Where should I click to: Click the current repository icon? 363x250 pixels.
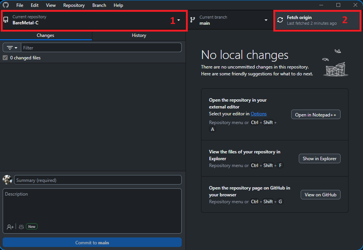pyautogui.click(x=6, y=20)
